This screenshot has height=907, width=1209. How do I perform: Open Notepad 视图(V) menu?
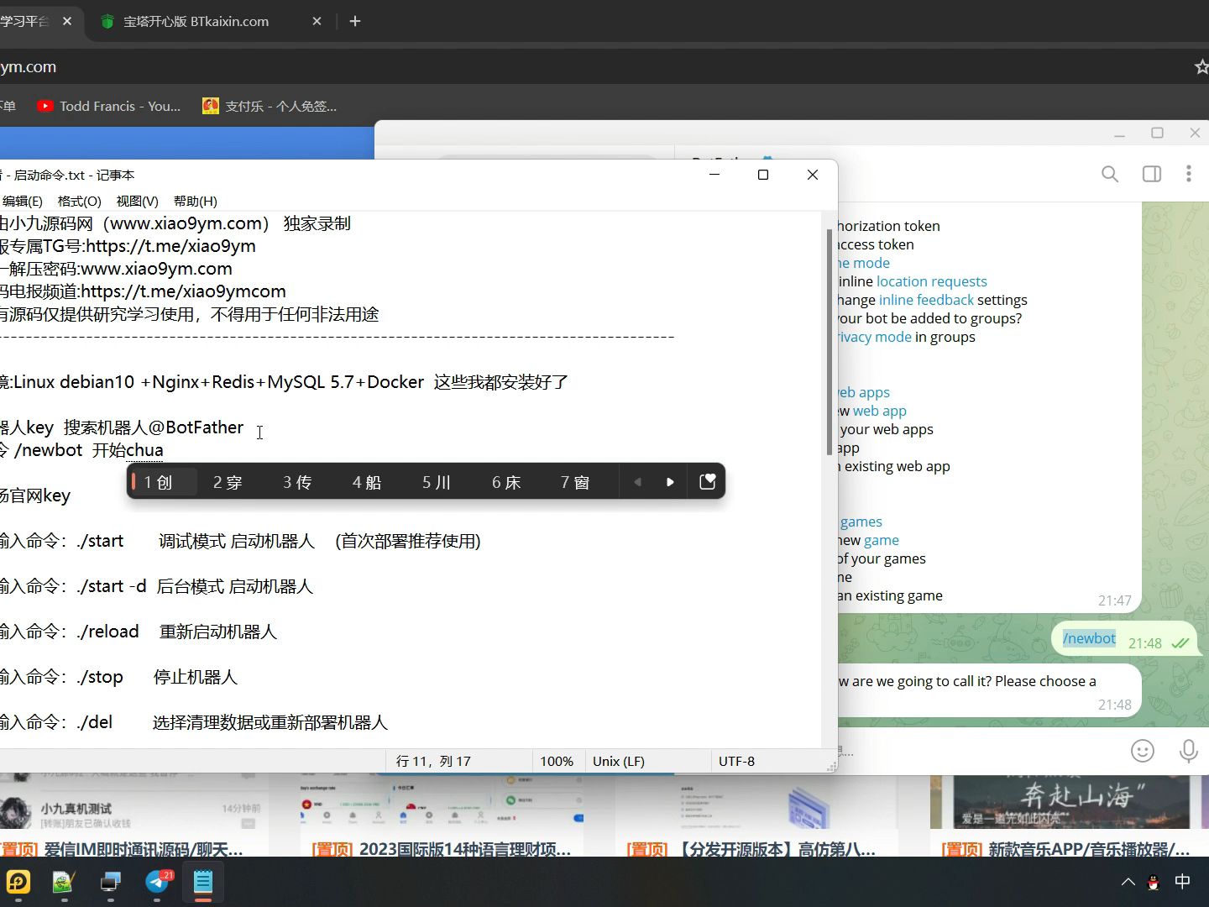click(137, 201)
